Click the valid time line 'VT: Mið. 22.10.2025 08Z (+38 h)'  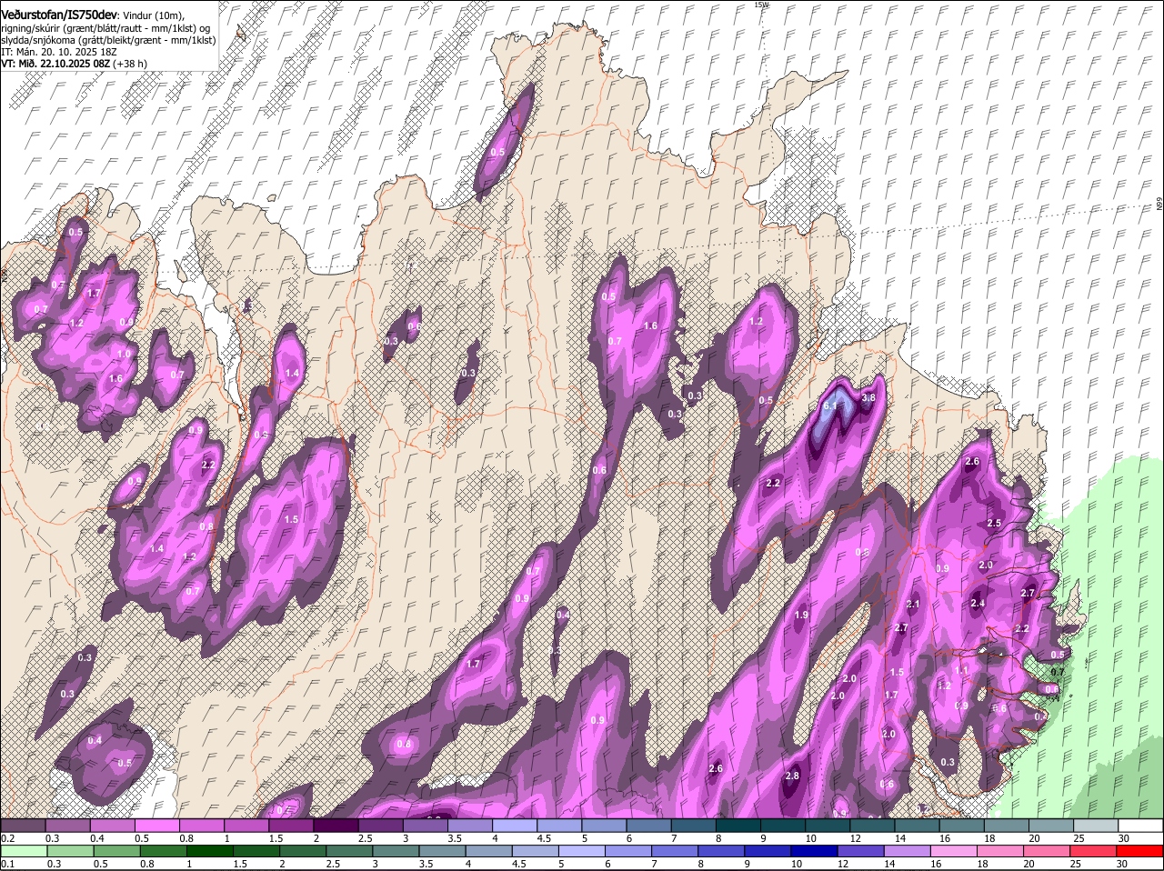[x=74, y=64]
